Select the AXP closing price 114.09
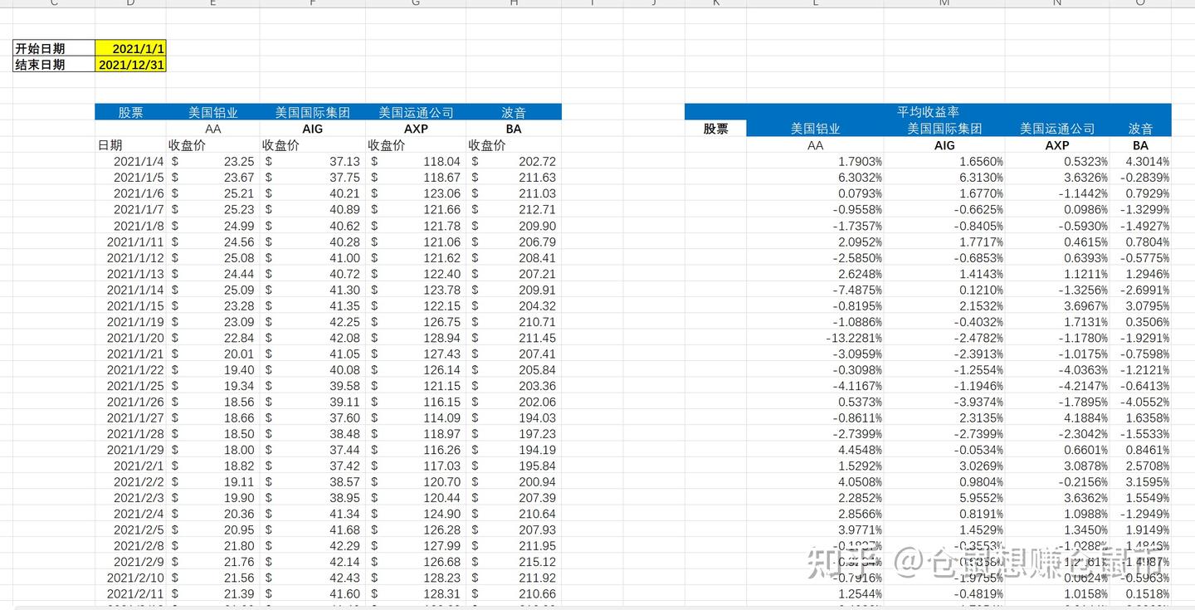 coord(416,417)
